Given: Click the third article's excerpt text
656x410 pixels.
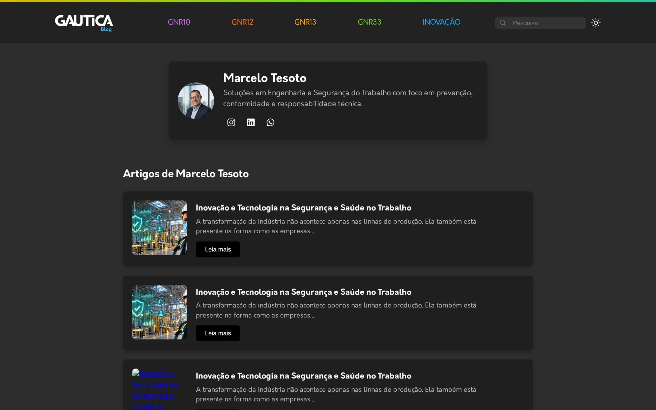Looking at the screenshot, I should 336,394.
